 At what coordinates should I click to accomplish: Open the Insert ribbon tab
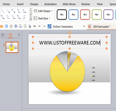coord(20,4)
